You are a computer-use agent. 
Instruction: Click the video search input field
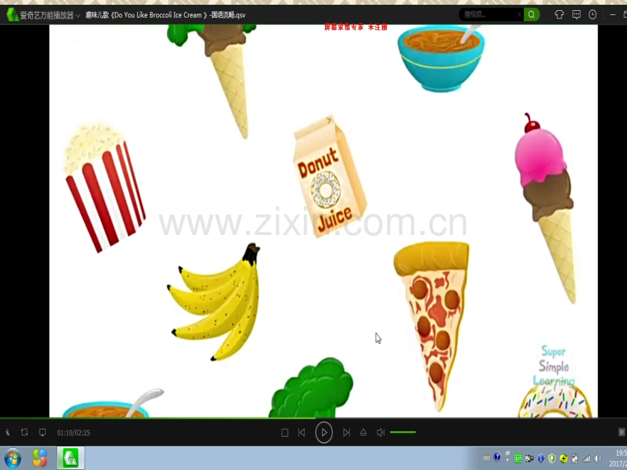click(x=487, y=14)
